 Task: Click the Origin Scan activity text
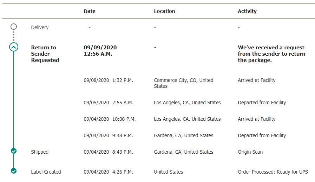pyautogui.click(x=250, y=152)
